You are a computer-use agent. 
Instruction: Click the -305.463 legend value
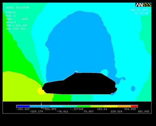[23, 109]
